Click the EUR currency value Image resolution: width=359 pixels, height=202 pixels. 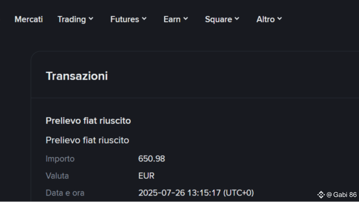pyautogui.click(x=146, y=176)
